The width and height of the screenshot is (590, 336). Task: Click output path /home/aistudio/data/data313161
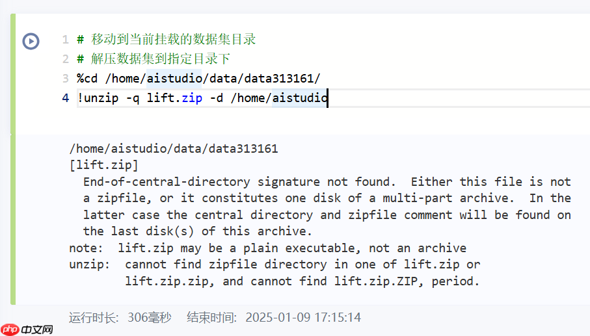[x=174, y=148]
